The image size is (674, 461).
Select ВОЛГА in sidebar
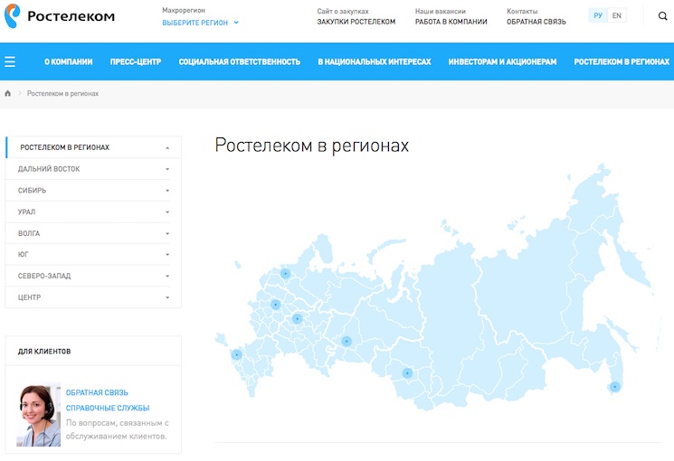coord(29,233)
